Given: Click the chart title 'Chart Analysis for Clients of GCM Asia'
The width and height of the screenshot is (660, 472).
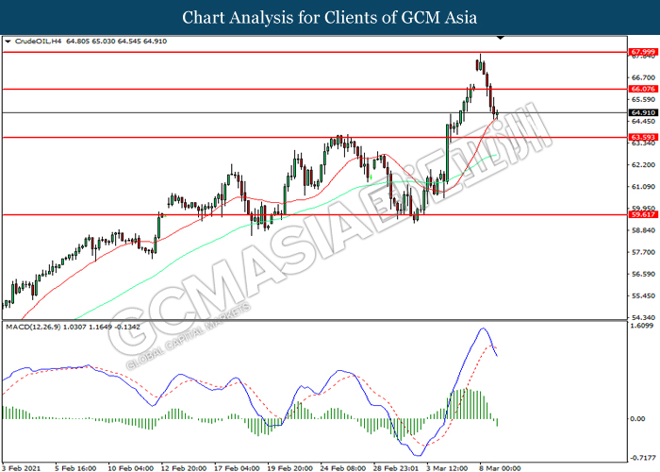Looking at the screenshot, I should (x=330, y=18).
